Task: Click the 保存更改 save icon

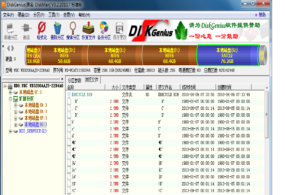Action: [120, 31]
